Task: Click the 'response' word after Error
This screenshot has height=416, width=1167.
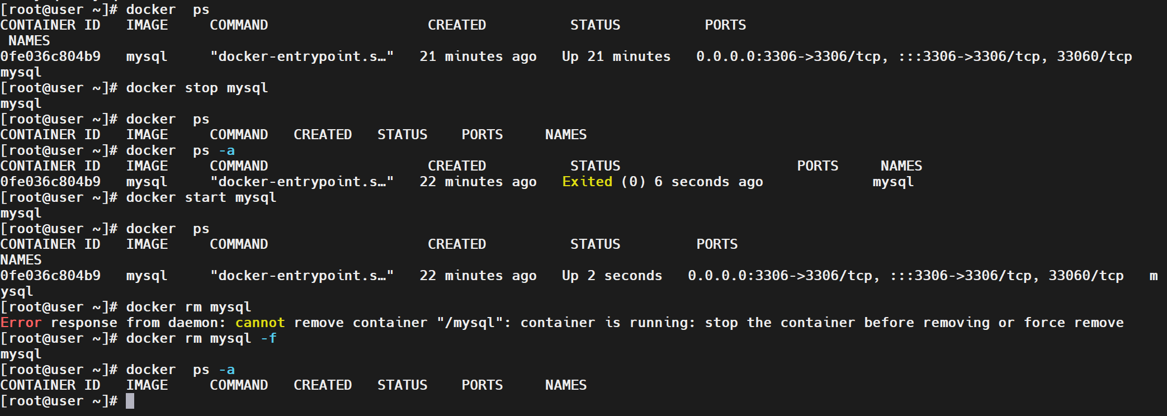Action: point(84,323)
